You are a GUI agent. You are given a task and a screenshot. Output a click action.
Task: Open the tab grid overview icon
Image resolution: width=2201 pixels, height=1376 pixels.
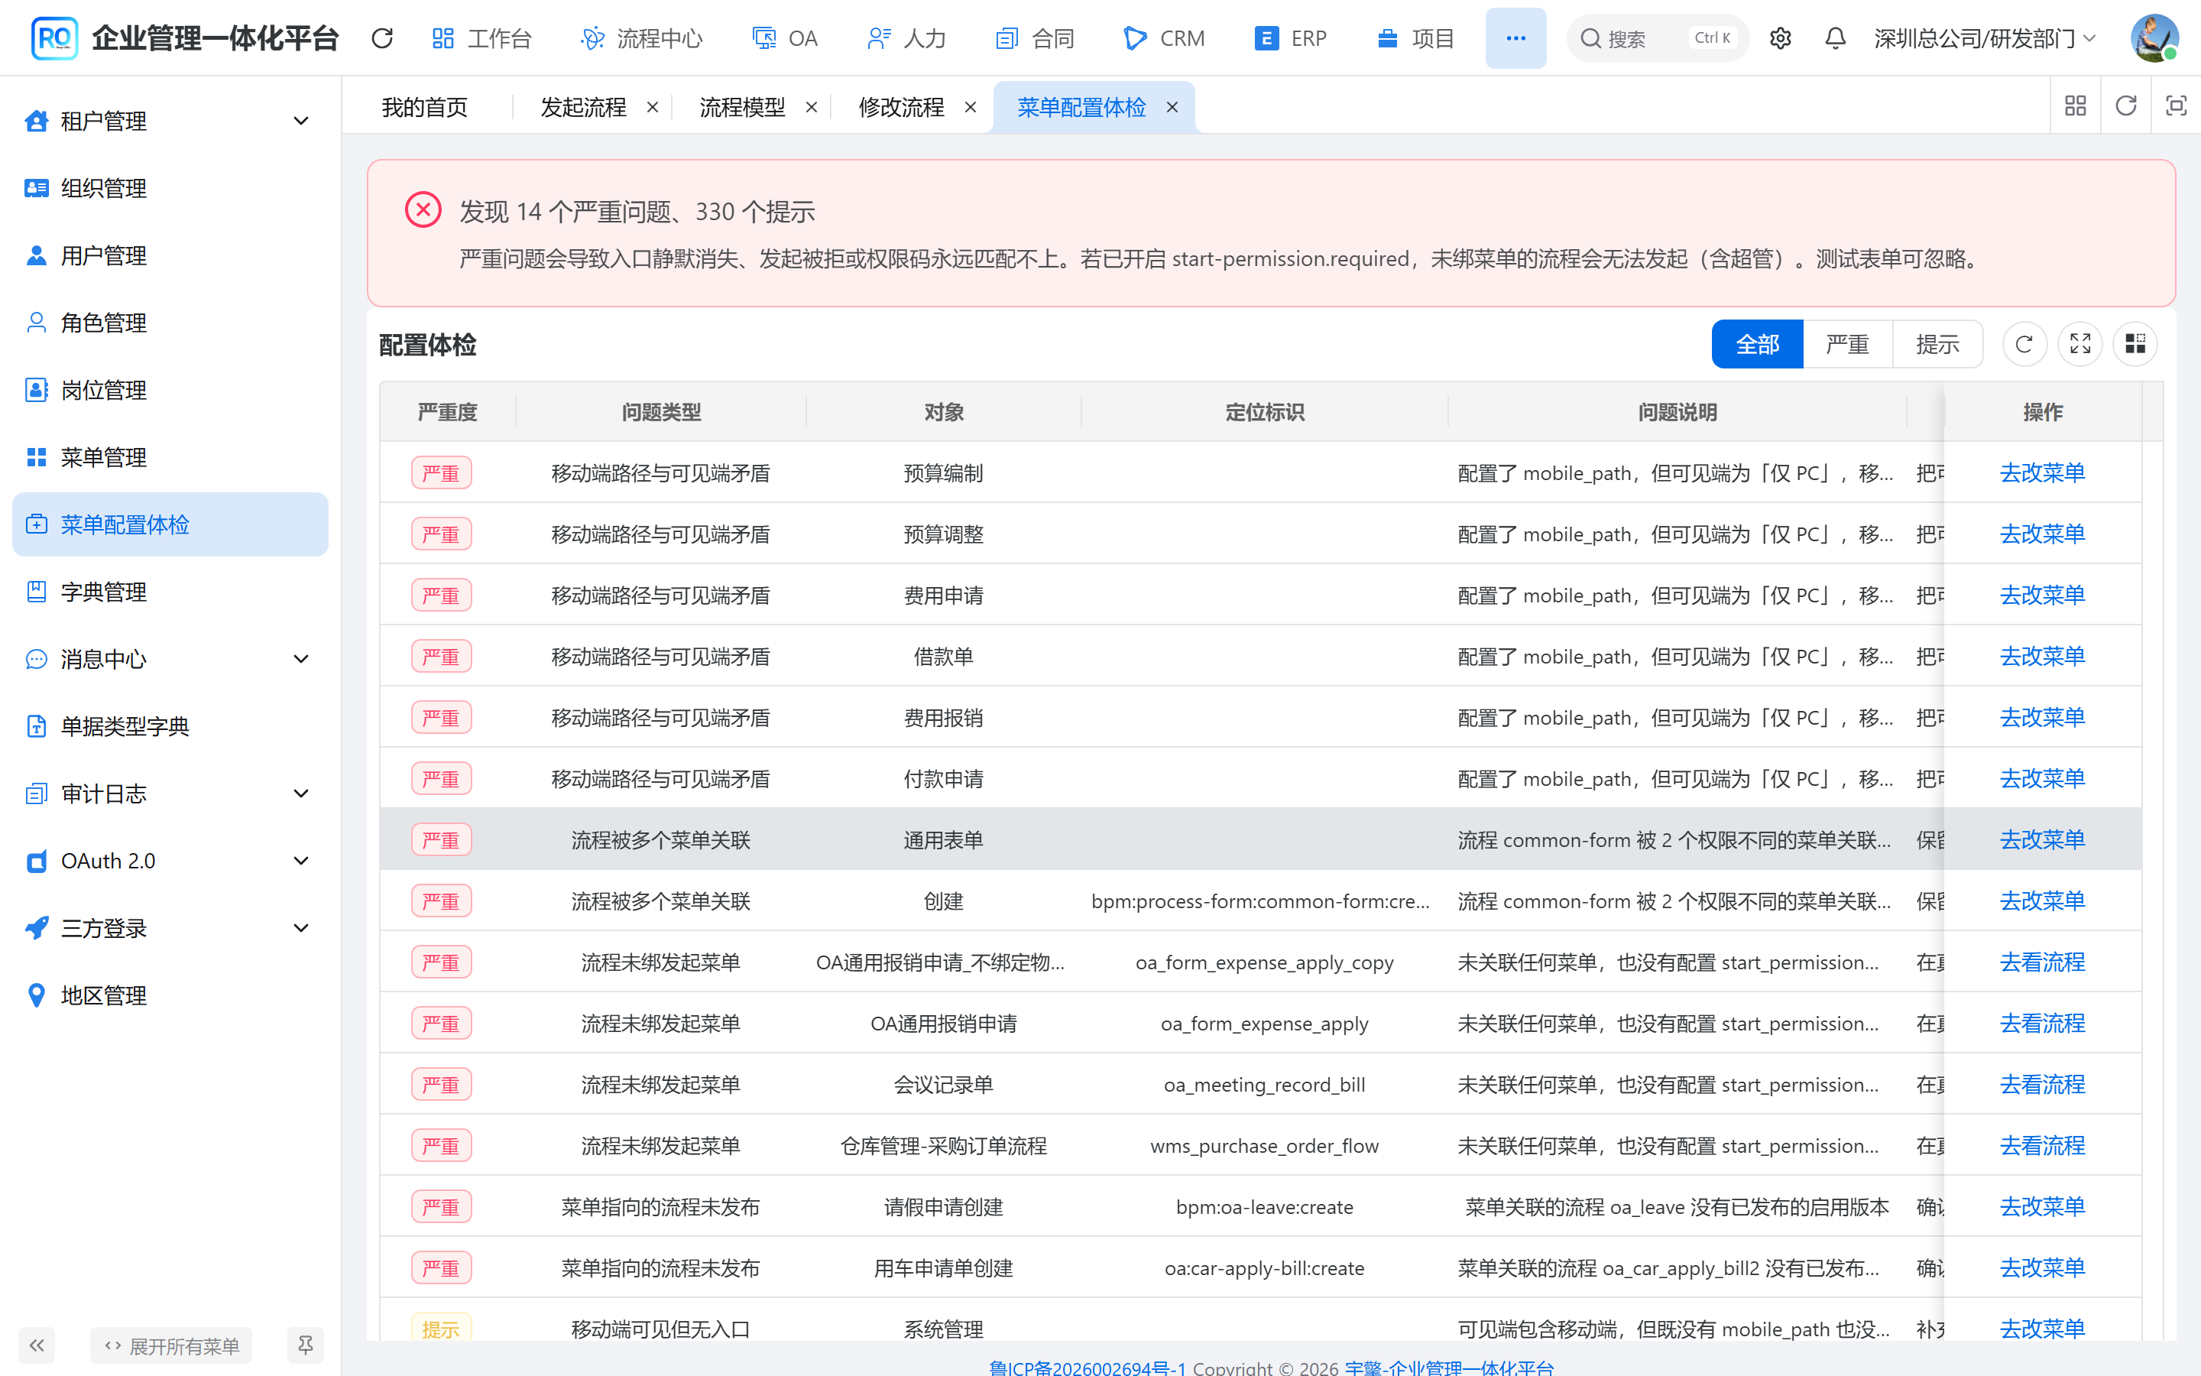coord(2076,106)
